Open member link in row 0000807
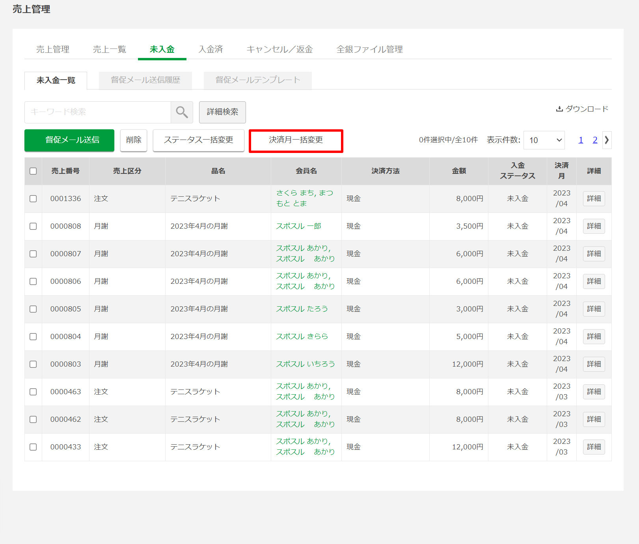639x544 pixels. pos(306,253)
